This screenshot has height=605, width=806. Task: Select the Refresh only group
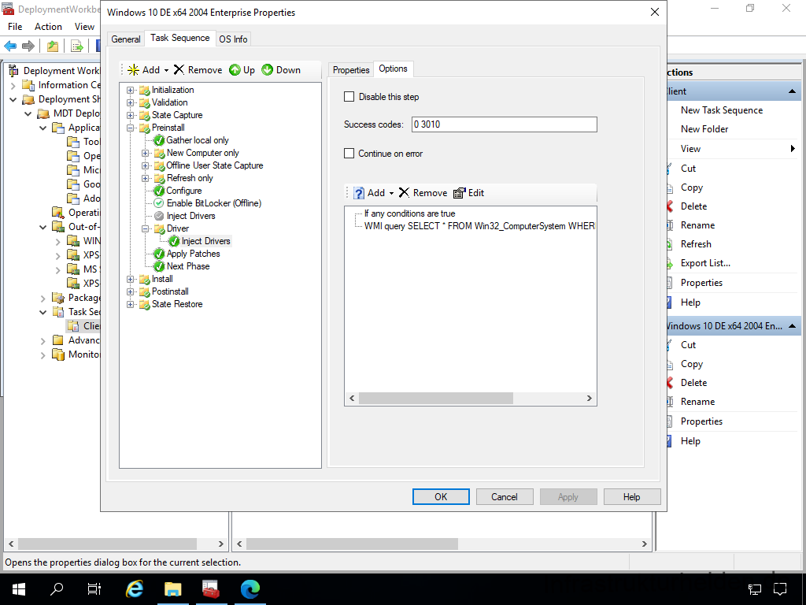pos(190,178)
